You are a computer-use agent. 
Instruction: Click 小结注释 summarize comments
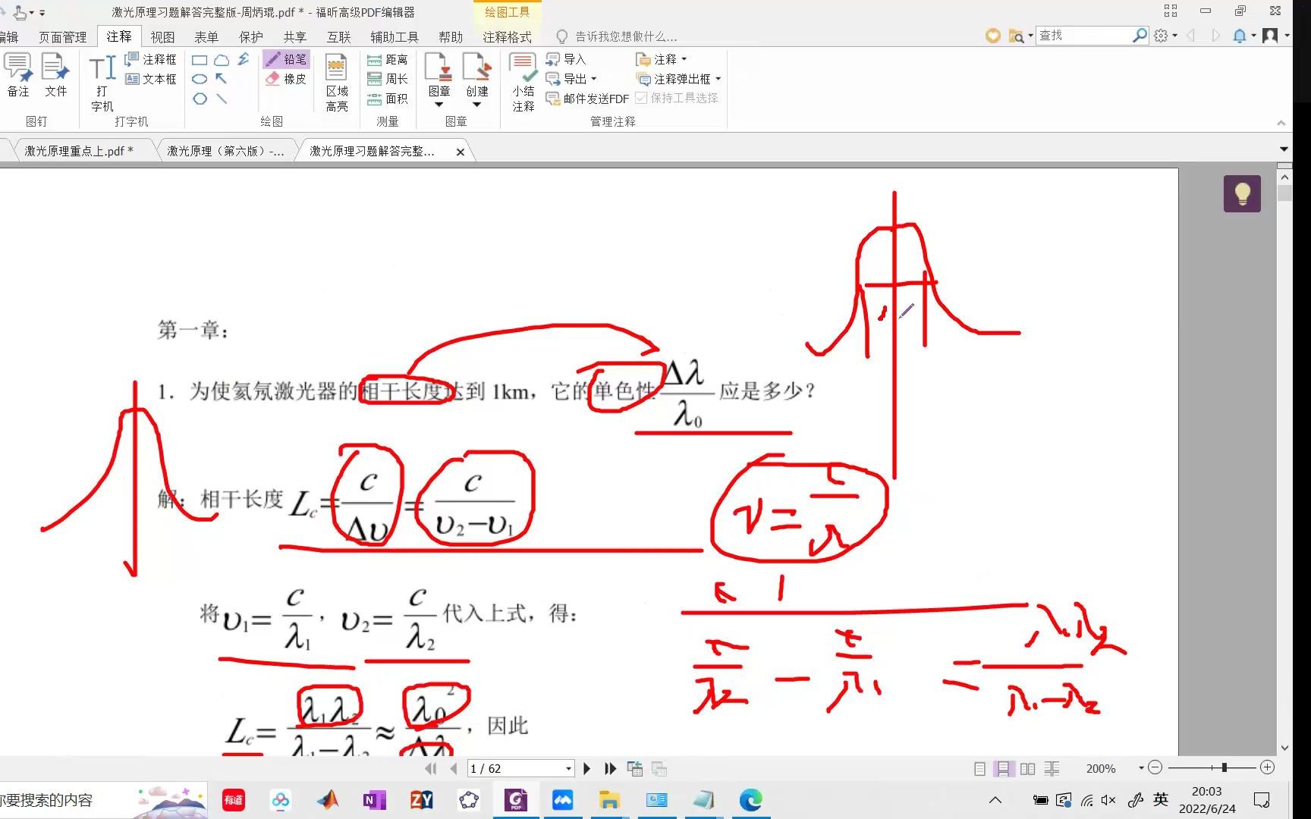pyautogui.click(x=523, y=83)
